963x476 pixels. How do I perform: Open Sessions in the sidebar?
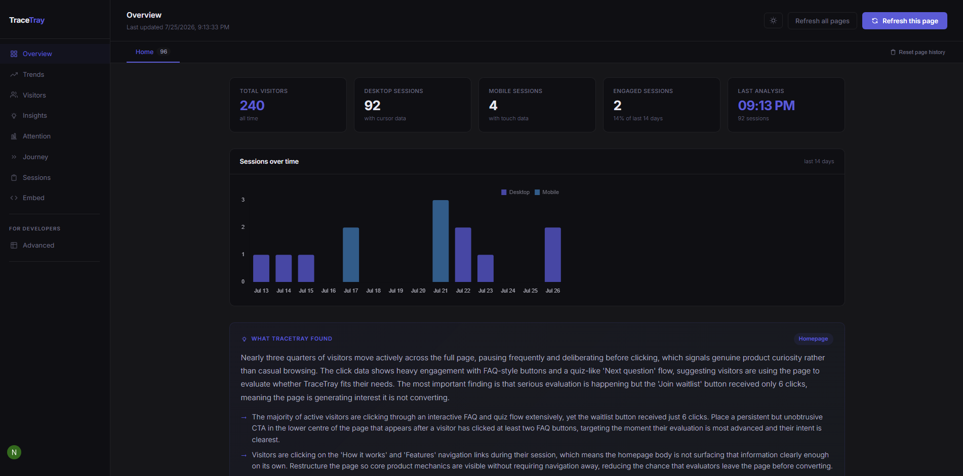(x=55, y=178)
